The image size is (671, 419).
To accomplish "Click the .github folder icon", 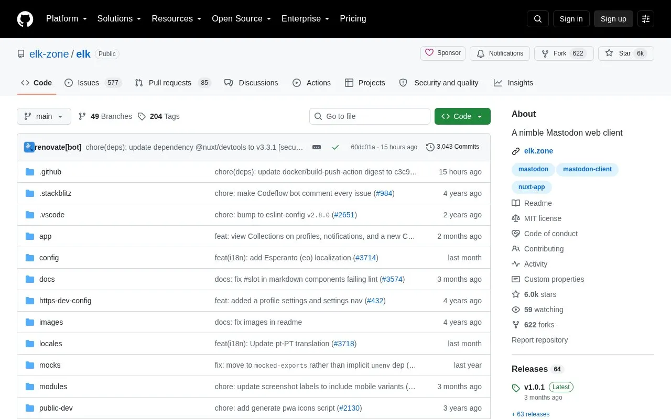I will click(30, 172).
